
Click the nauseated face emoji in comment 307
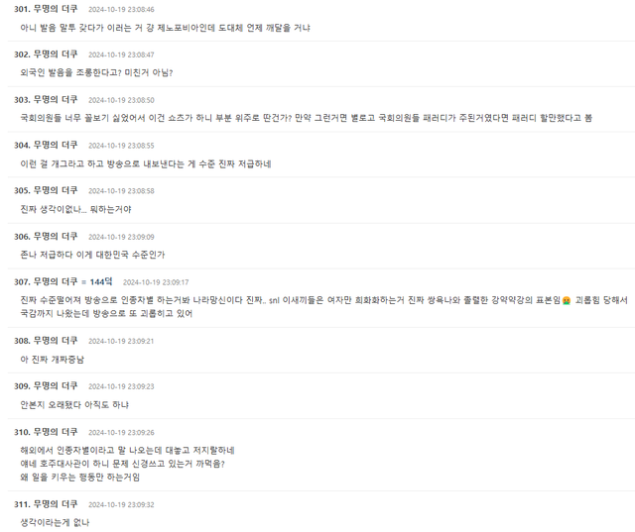[567, 300]
